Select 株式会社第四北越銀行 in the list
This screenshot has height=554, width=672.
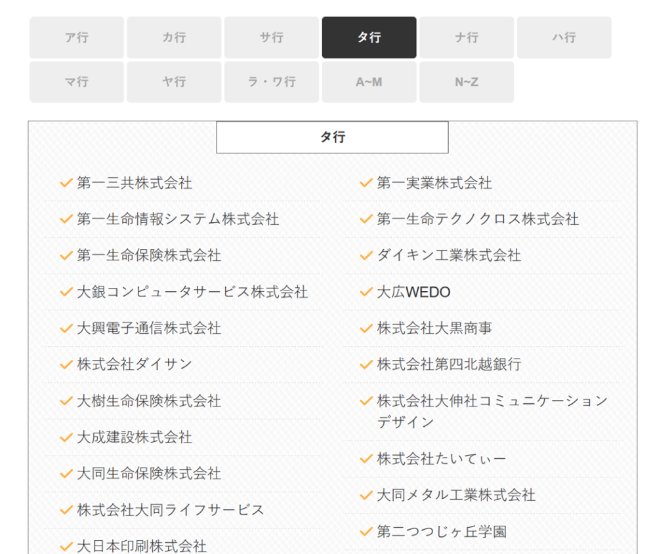pos(448,365)
